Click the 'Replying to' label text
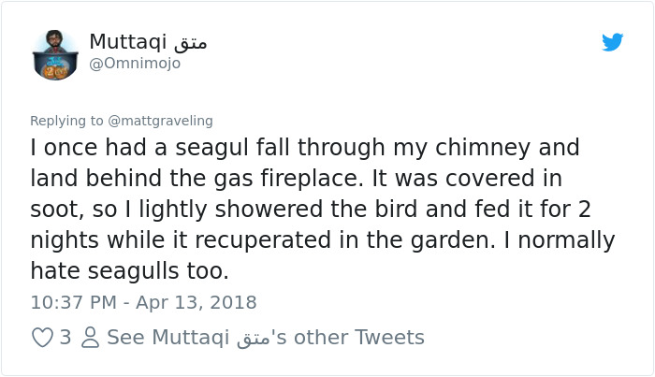This screenshot has height=377, width=655. [x=68, y=121]
